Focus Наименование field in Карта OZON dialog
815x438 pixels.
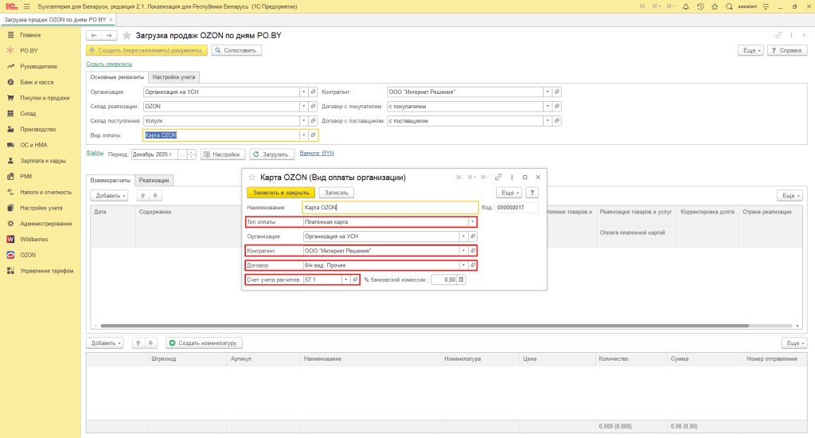pos(390,208)
